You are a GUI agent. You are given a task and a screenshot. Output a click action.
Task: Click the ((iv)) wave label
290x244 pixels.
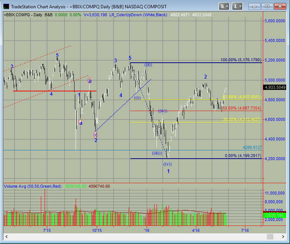pyautogui.click(x=163, y=111)
